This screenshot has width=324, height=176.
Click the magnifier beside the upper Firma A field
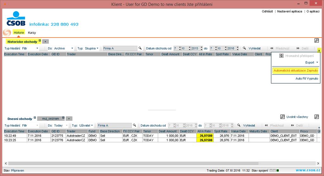[140, 48]
